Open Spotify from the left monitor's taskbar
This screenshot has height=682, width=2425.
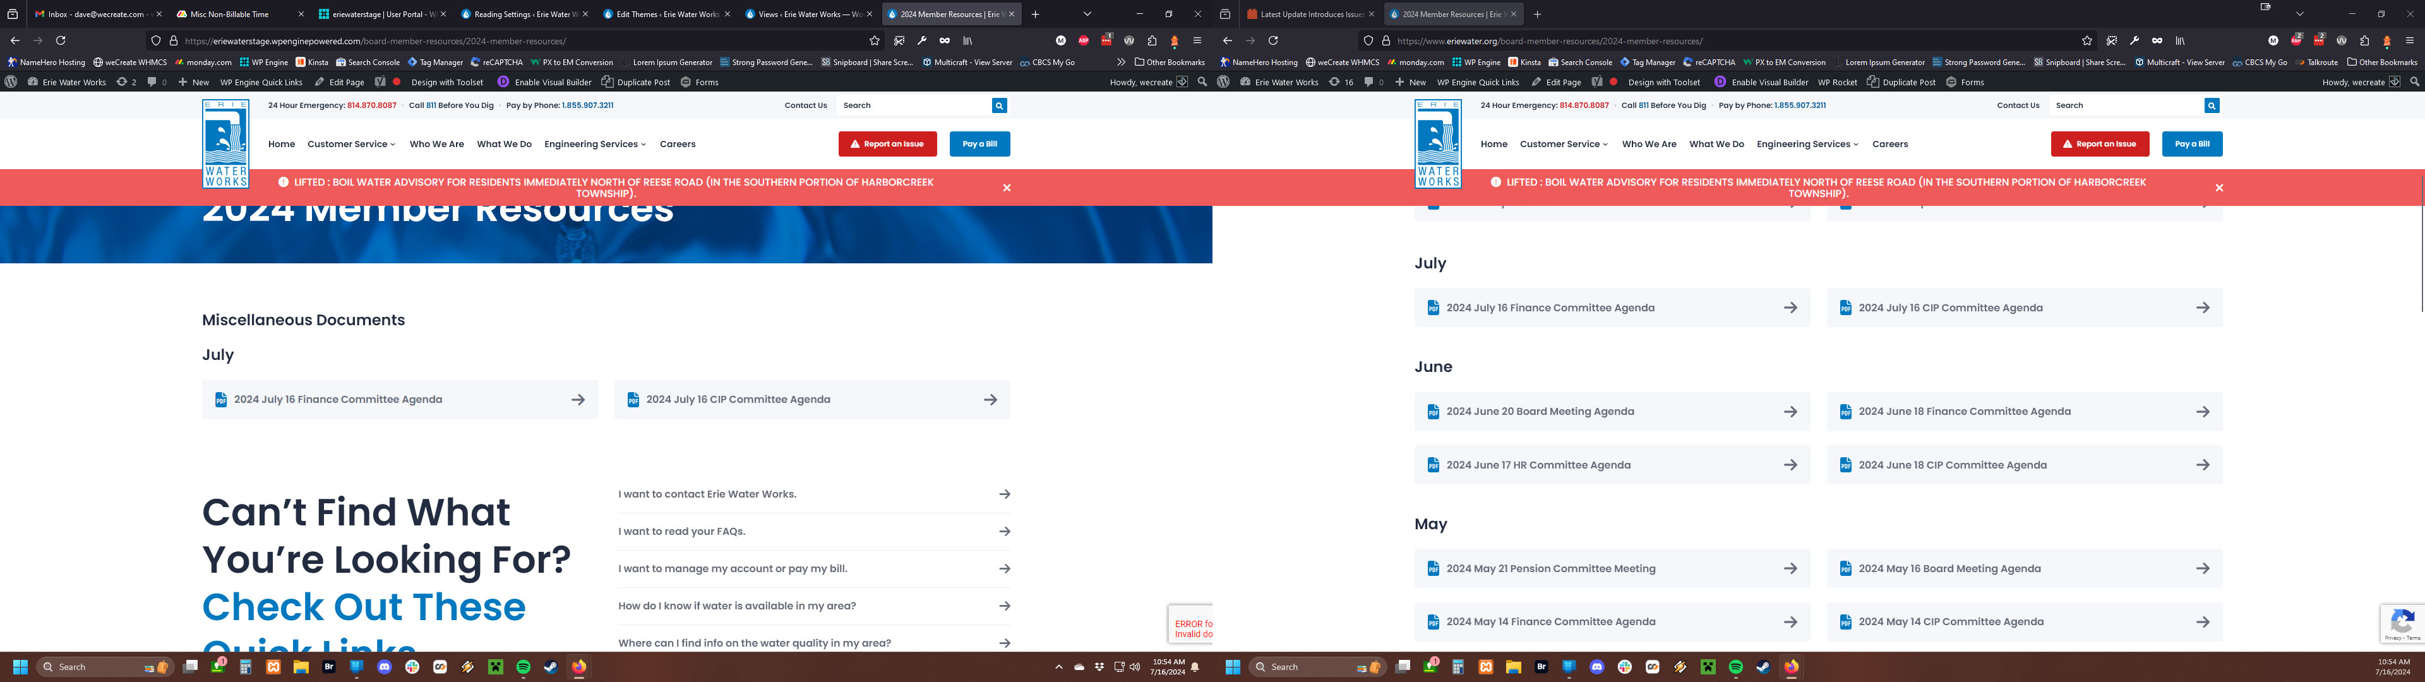[524, 667]
